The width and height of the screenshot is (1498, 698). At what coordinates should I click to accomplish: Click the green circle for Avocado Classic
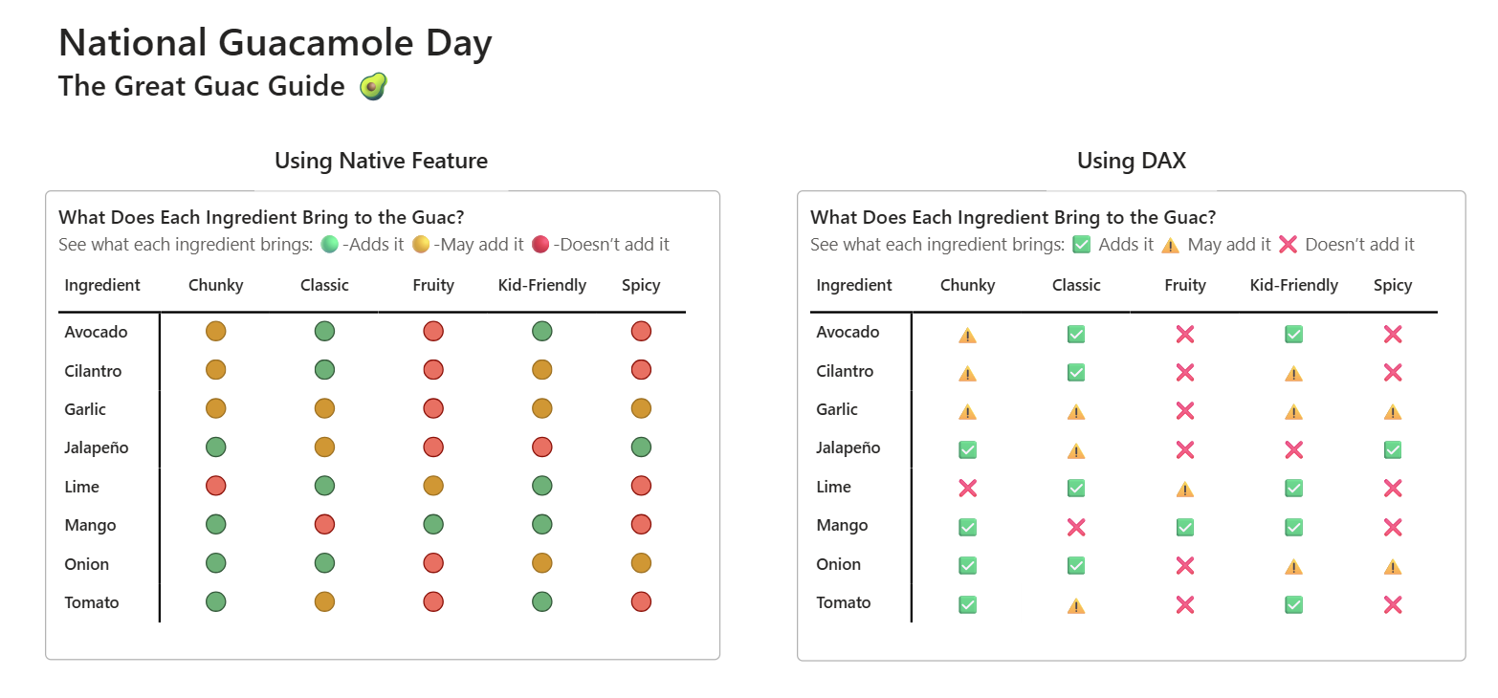pos(324,332)
